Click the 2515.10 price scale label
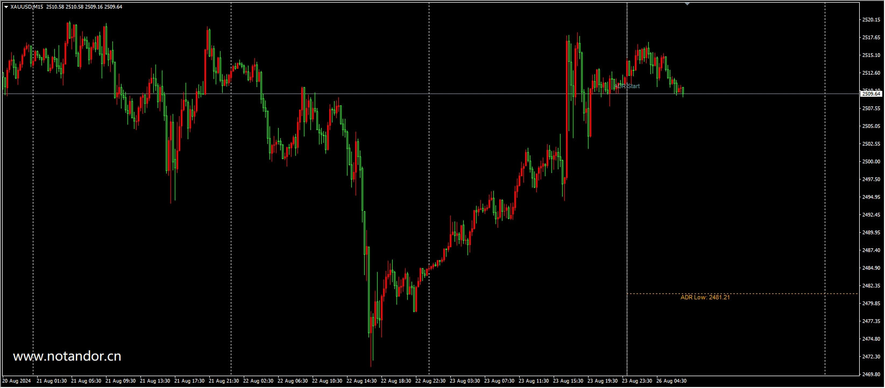The height and width of the screenshot is (388, 885). 871,55
